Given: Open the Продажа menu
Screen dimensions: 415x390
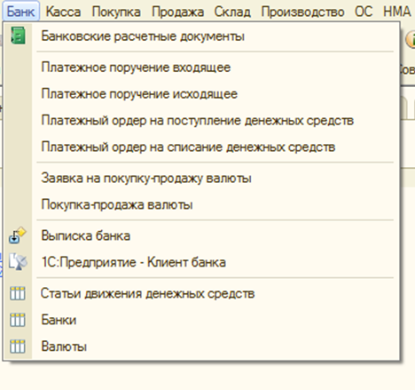Looking at the screenshot, I should (177, 12).
